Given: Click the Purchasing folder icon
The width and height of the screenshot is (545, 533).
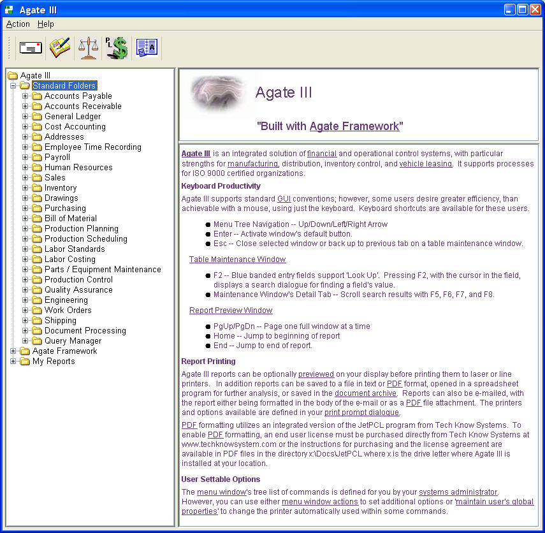Looking at the screenshot, I should 37,208.
